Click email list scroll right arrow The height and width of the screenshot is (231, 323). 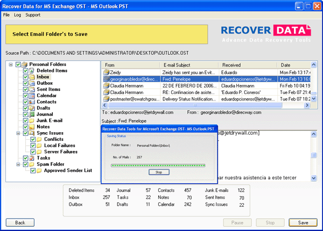point(307,105)
